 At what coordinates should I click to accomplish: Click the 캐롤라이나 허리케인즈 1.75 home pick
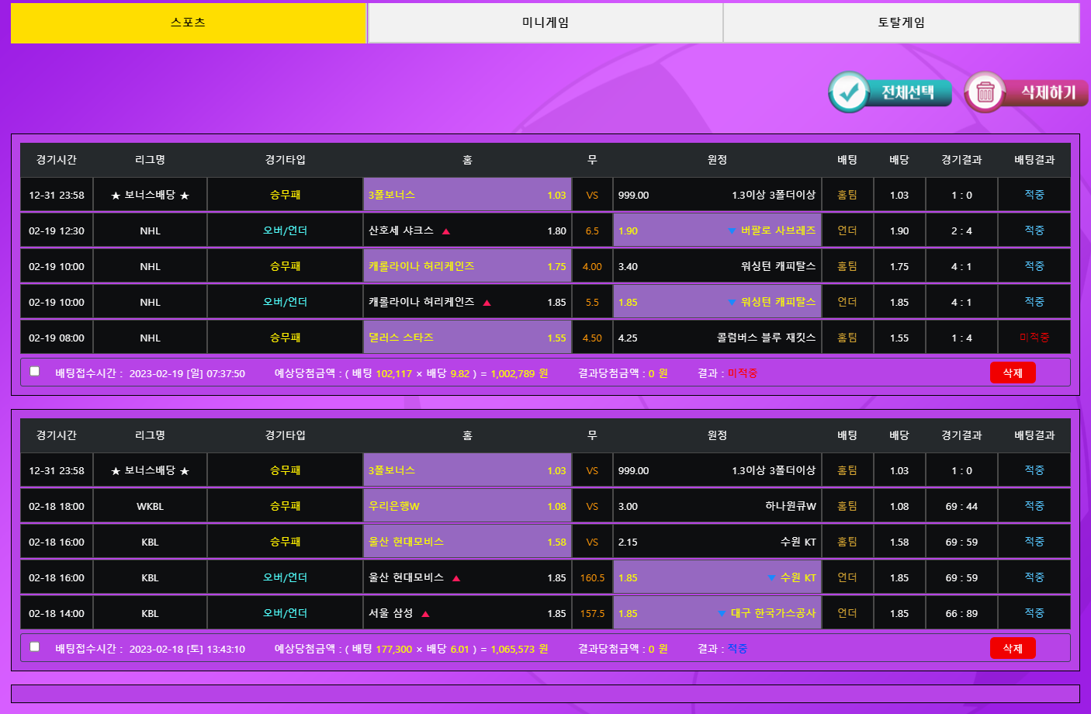467,266
